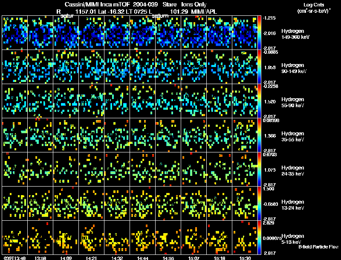Viewport: 341px width, 260px height.
Task: Click the Hydrogen 55-90 keV color bar
Action: pos(259,101)
